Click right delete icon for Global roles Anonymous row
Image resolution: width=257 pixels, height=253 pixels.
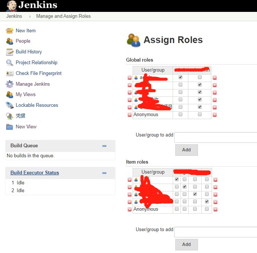tap(215, 115)
